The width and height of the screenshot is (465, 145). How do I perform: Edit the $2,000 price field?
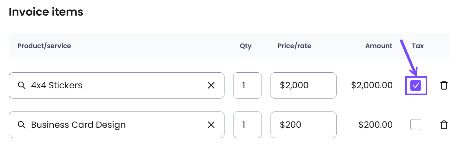click(x=304, y=85)
